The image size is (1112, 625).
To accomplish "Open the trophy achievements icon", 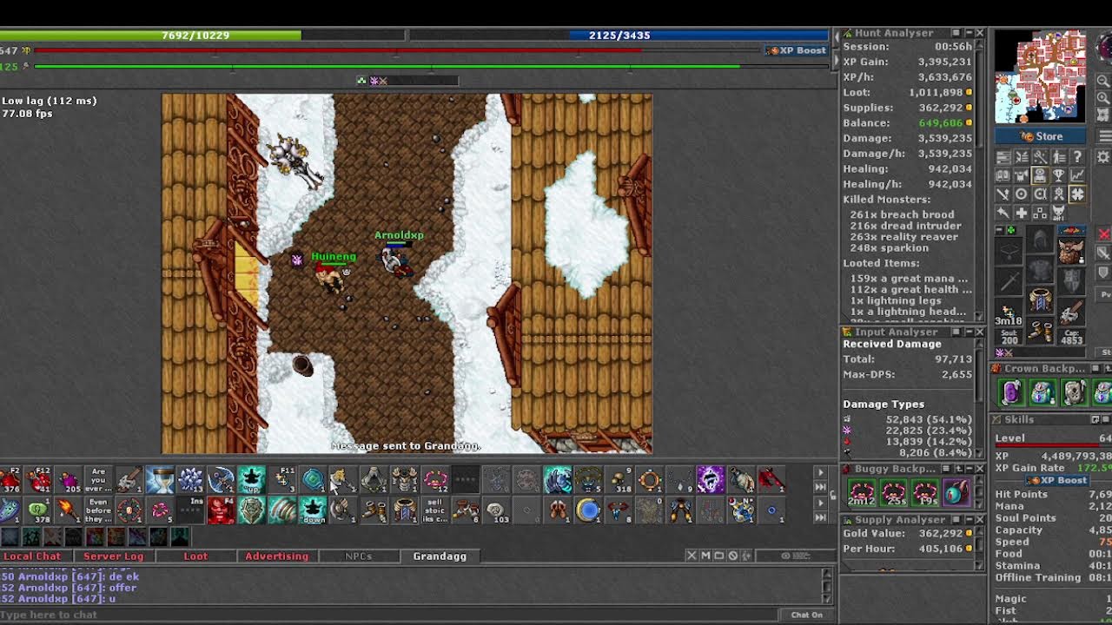I will point(1058,175).
